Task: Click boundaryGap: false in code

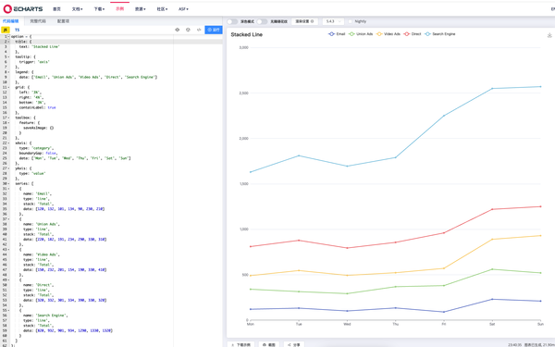Action: [38, 153]
